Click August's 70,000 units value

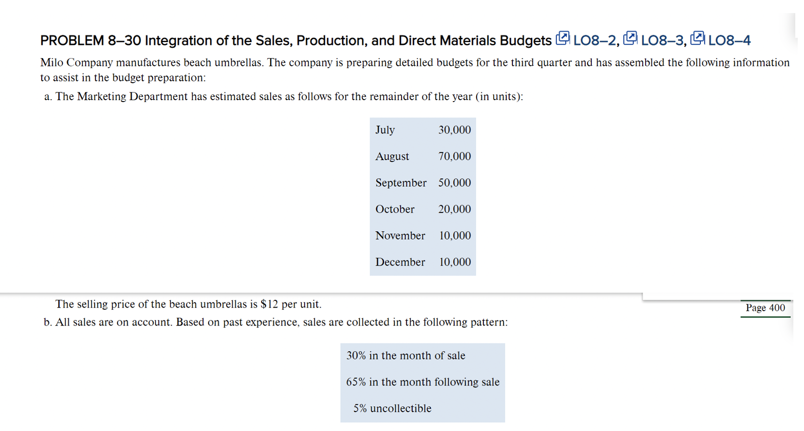pyautogui.click(x=454, y=156)
